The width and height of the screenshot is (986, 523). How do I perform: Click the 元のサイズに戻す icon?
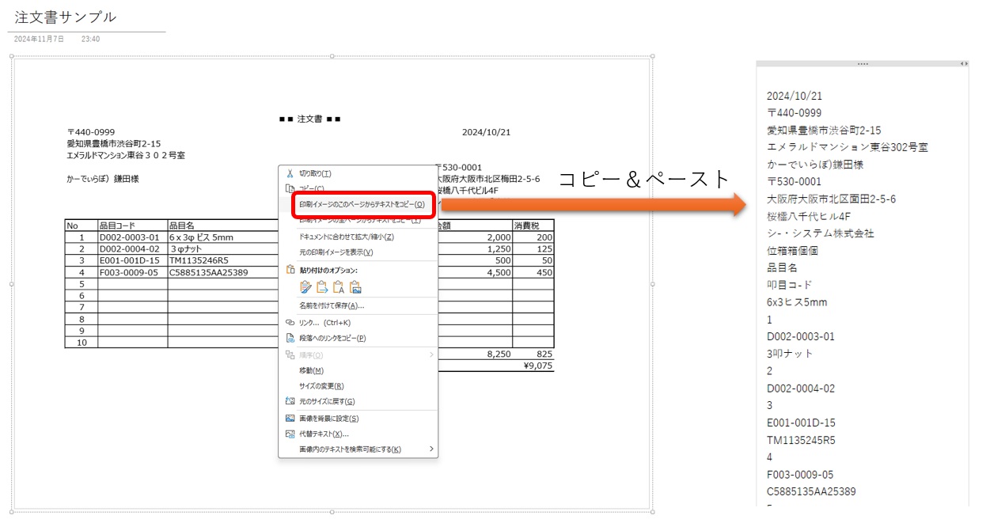[x=290, y=402]
